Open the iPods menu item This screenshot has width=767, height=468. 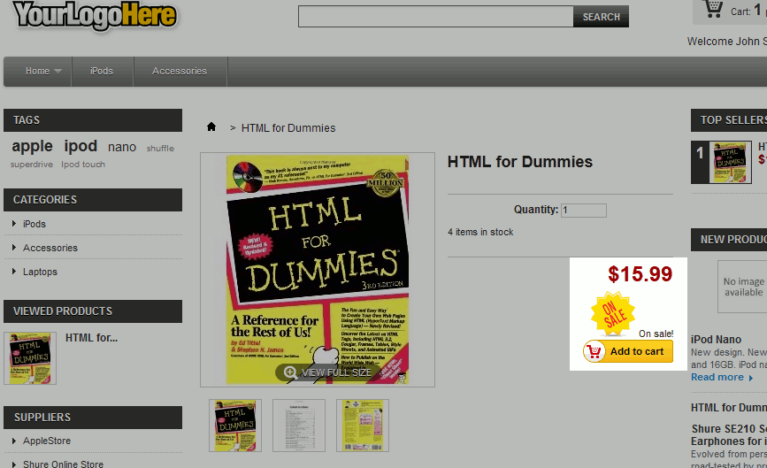point(102,72)
